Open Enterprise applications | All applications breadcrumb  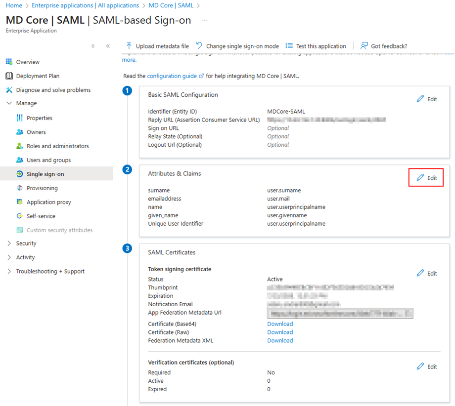(x=85, y=5)
